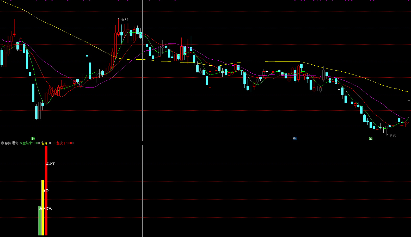Select the green 洗盘结束 signal bar

point(40,221)
